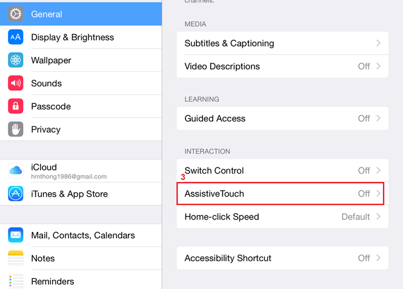Screen dimensions: 403x289
Task: Tap the iCloud cloud icon
Action: (16, 170)
